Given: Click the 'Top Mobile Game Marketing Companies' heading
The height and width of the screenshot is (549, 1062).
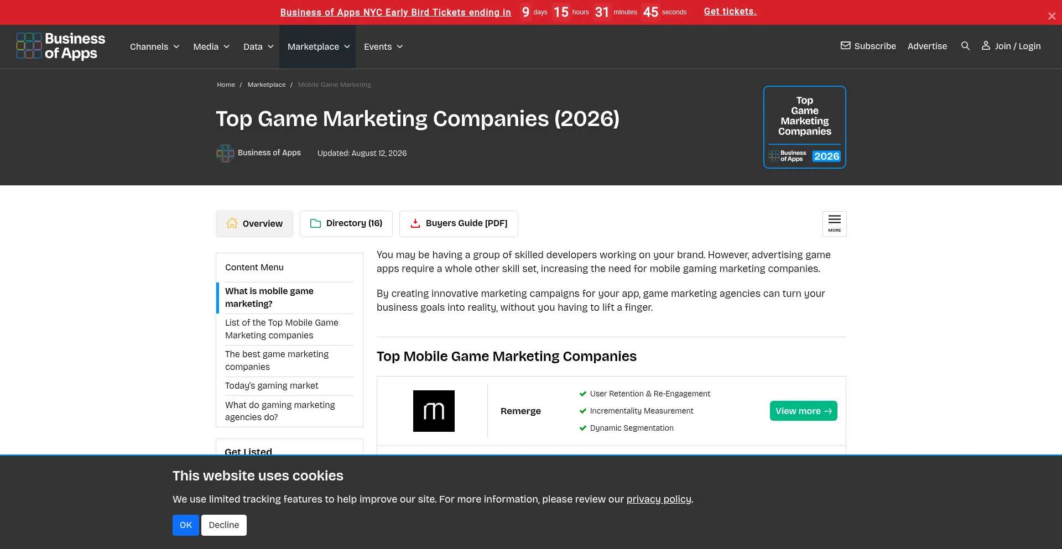Looking at the screenshot, I should tap(507, 357).
